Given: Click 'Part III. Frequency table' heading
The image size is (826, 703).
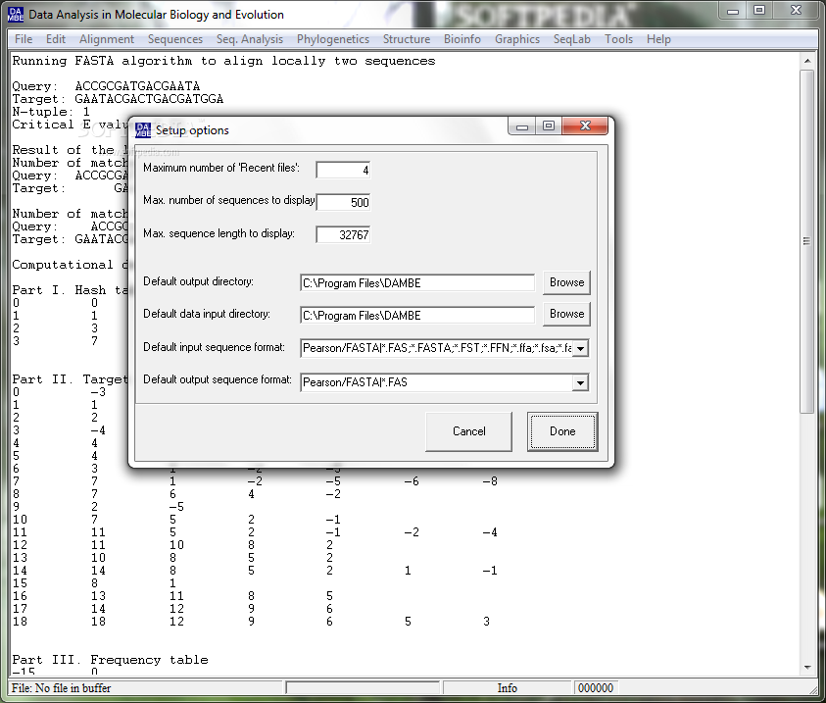Looking at the screenshot, I should click(x=110, y=660).
